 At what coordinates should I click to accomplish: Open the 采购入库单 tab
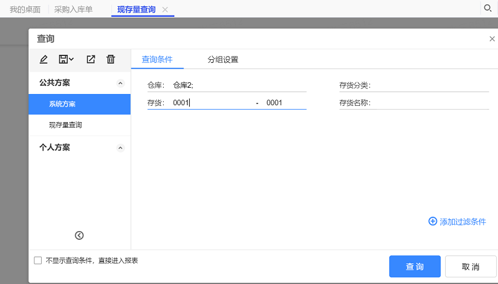point(73,9)
